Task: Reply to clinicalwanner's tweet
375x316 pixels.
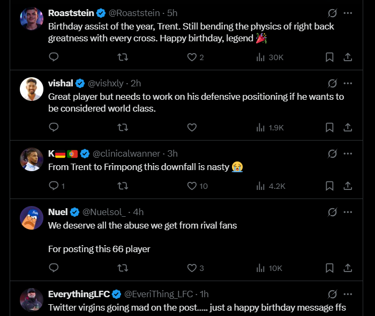Action: point(54,186)
